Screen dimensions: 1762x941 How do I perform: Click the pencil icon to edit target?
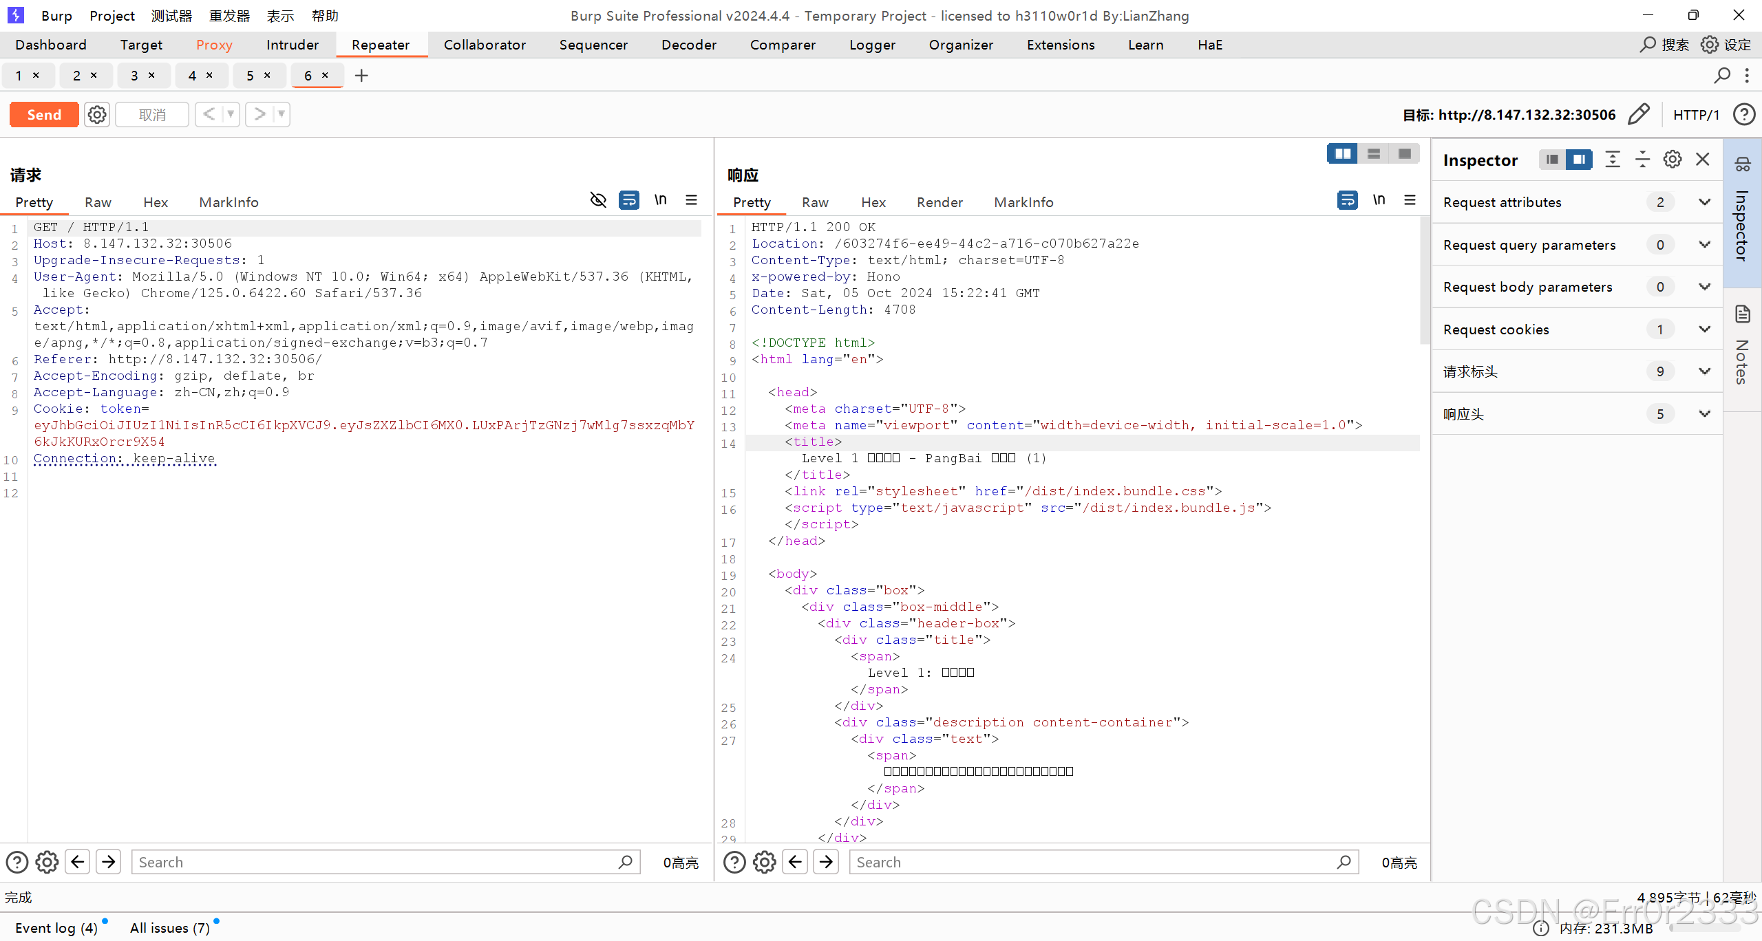[1639, 114]
